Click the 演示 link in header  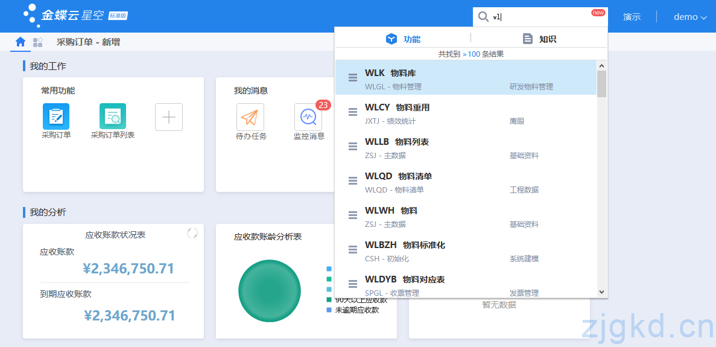click(632, 17)
